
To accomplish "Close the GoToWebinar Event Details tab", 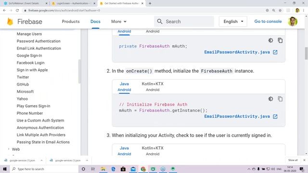I will 46,3.
